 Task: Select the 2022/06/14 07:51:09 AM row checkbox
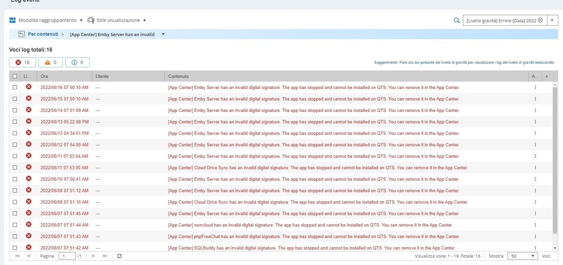tap(15, 110)
